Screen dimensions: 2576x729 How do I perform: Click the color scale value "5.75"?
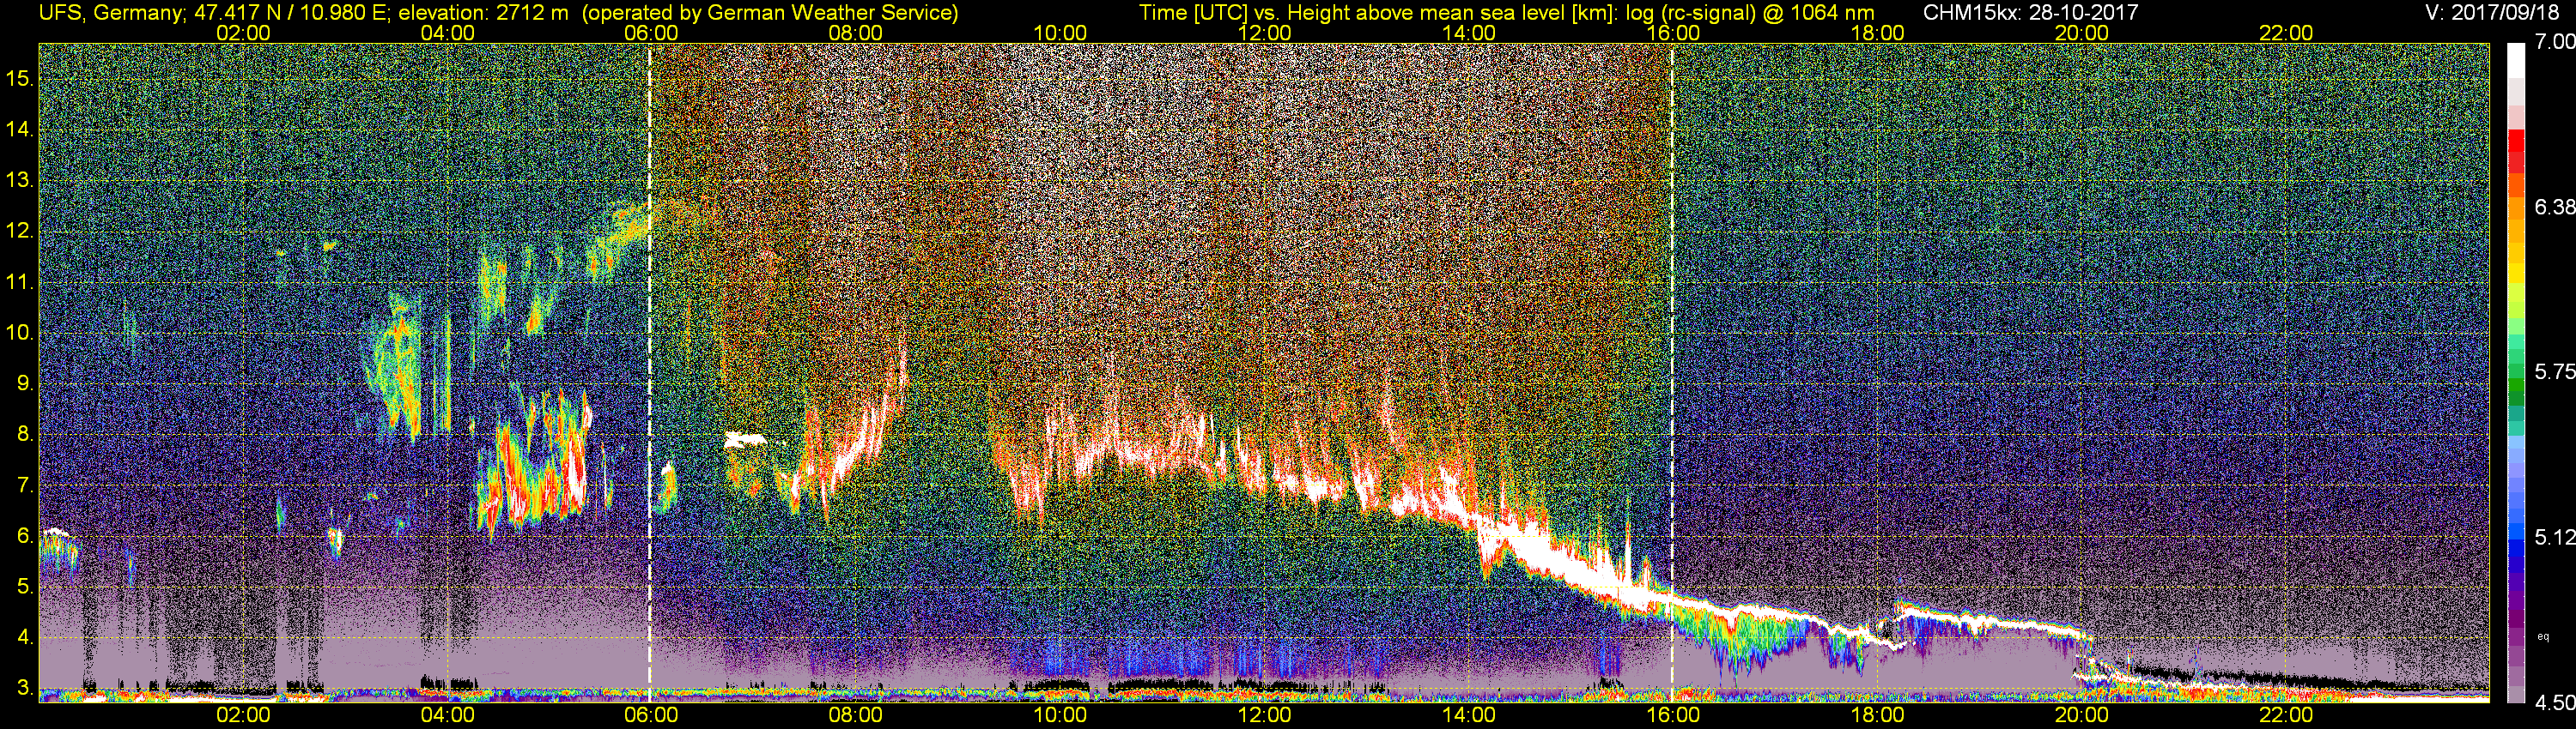coord(2555,371)
